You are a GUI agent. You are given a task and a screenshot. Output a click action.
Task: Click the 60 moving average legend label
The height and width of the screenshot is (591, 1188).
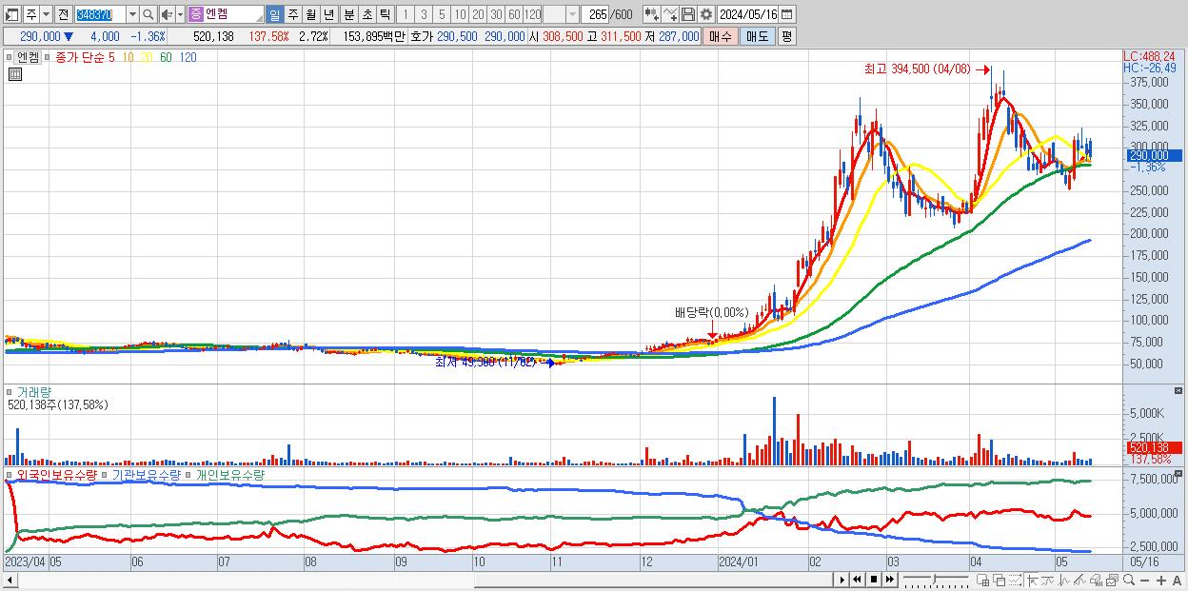166,57
